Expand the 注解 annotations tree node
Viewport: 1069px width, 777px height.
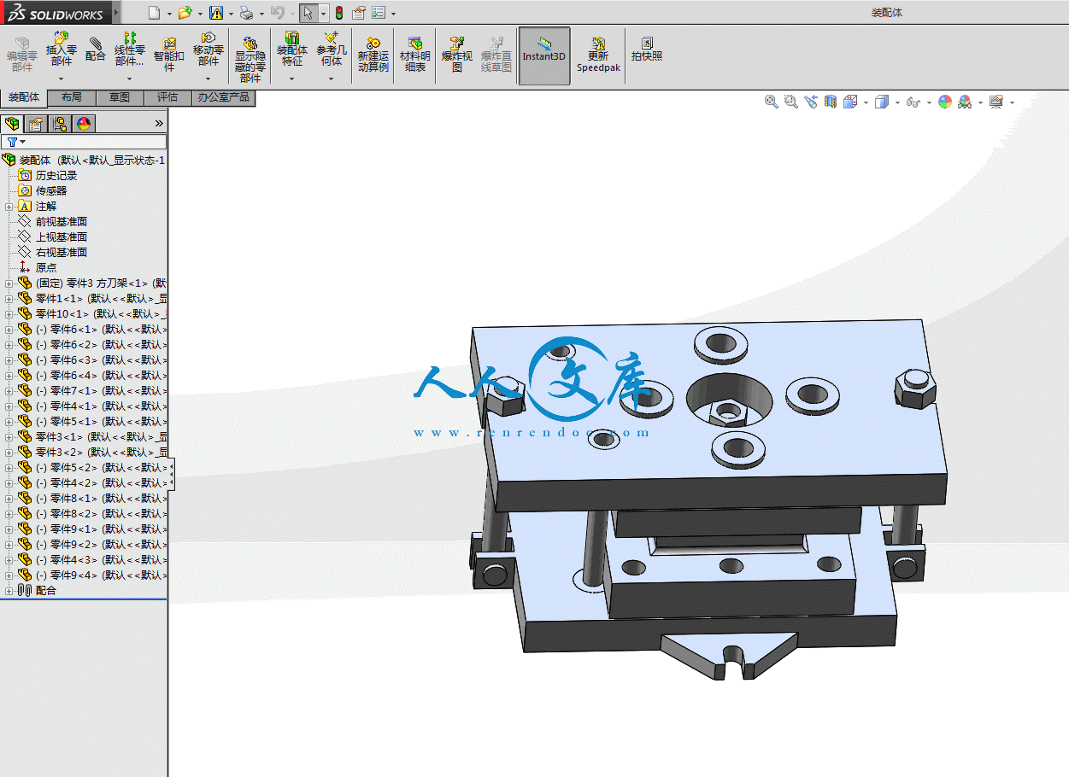[x=9, y=207]
